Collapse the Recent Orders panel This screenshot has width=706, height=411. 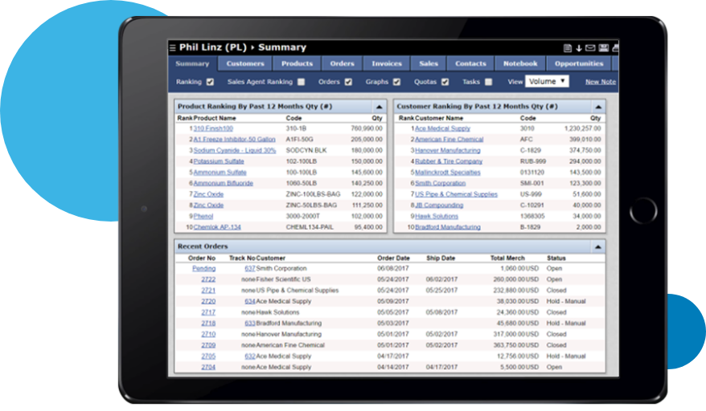pos(598,247)
